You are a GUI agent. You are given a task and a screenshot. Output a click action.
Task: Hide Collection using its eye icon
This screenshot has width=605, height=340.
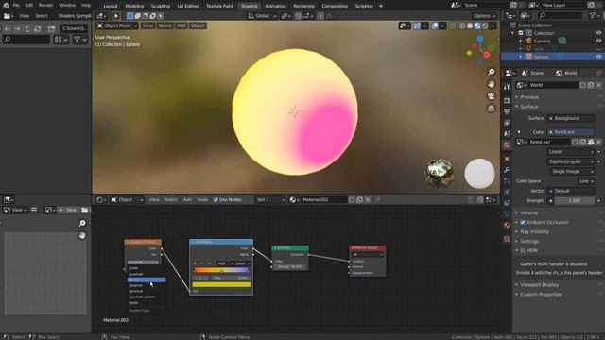point(598,33)
